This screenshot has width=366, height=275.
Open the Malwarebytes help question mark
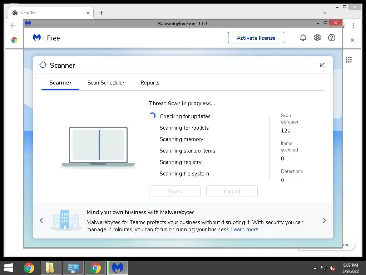[331, 38]
